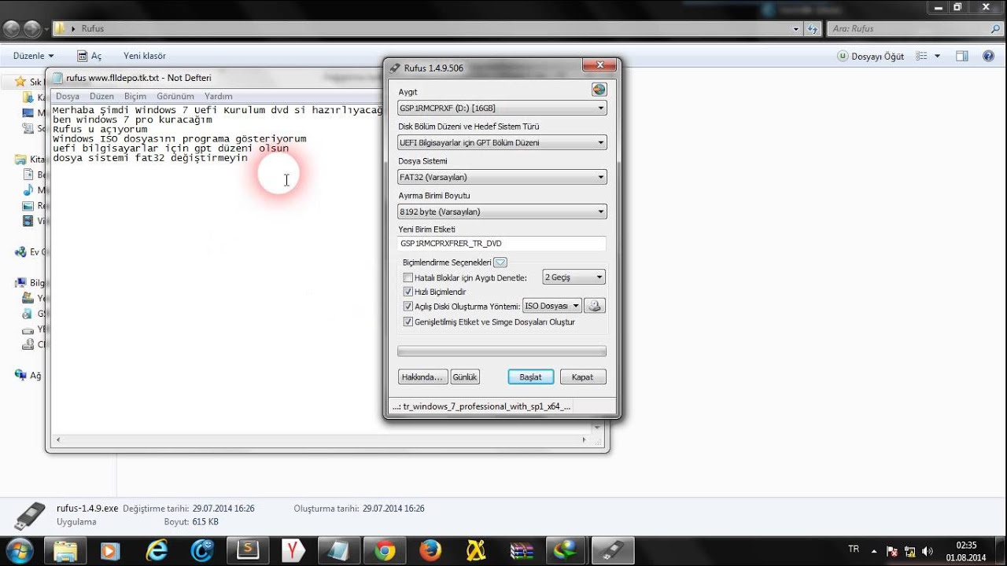Toggle Hızlı Biçimlendir checkbox
The height and width of the screenshot is (566, 1007).
click(x=408, y=292)
